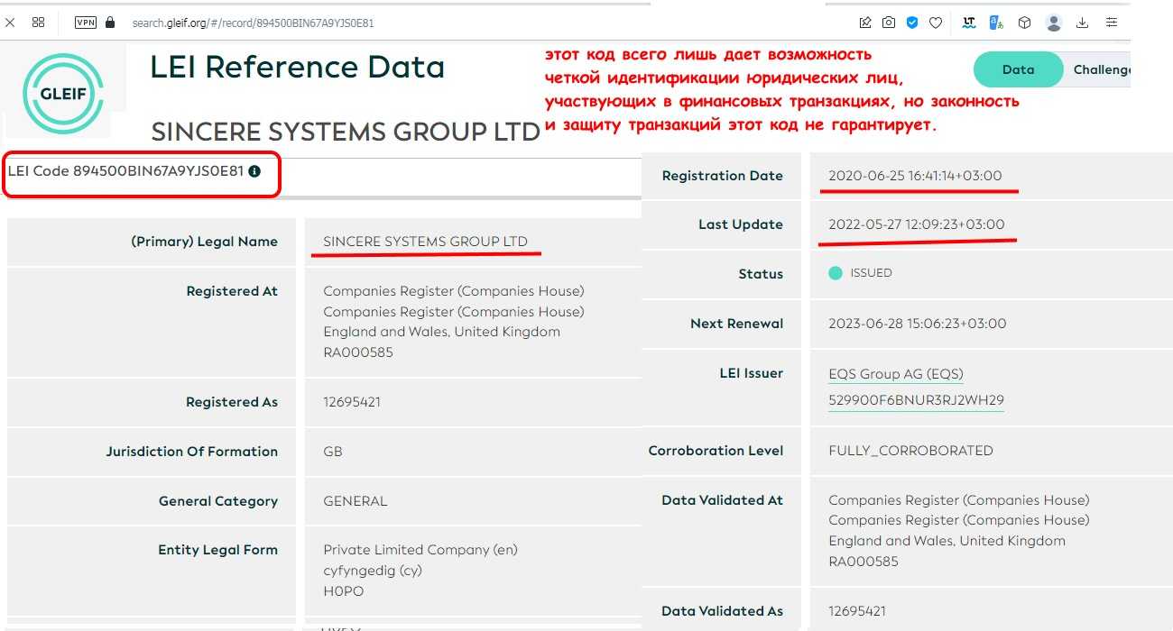Open the Opera snapshot camera tool

tap(889, 23)
